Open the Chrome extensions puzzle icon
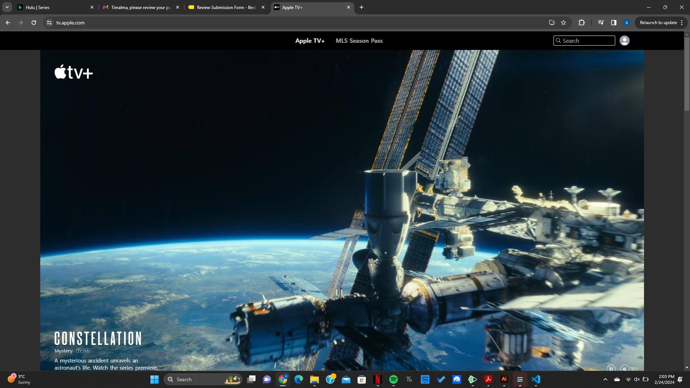 tap(581, 23)
